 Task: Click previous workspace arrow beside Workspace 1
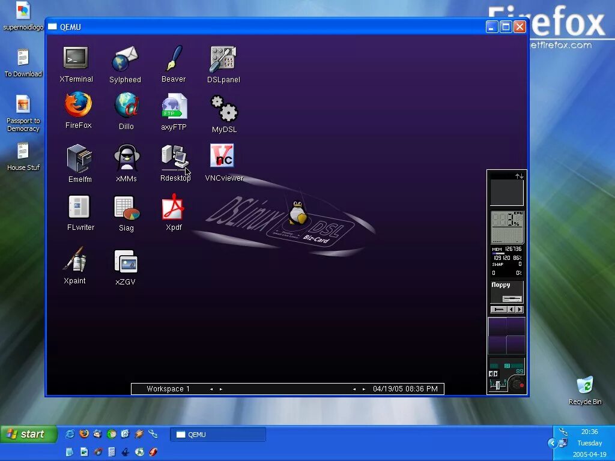pyautogui.click(x=211, y=389)
